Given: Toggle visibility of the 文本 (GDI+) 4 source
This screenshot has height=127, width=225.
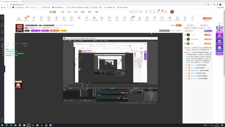Looking at the screenshot, I should click(93, 91).
